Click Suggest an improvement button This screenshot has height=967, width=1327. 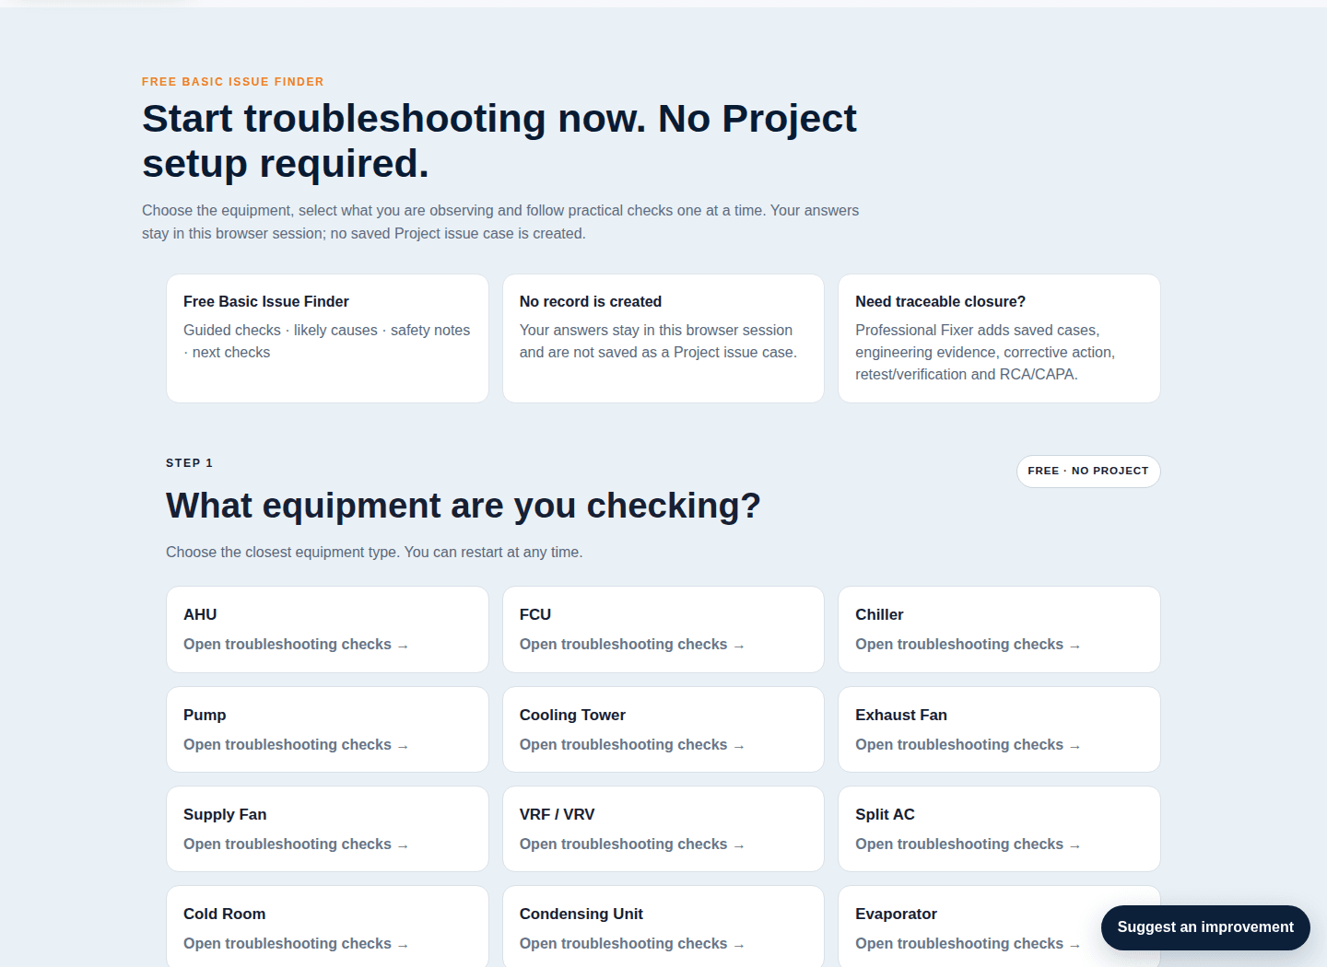pos(1205,927)
